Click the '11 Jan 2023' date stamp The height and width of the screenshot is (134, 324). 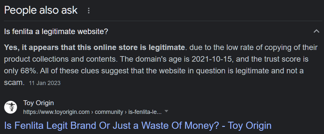45,83
